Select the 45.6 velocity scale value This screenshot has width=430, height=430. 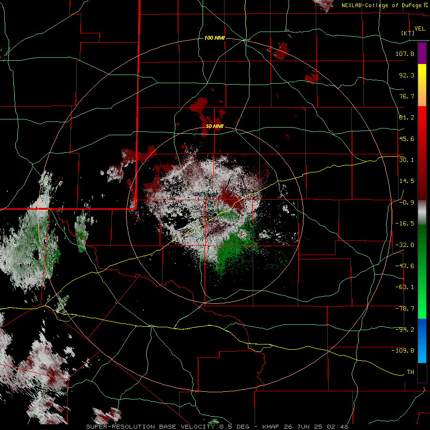point(407,139)
